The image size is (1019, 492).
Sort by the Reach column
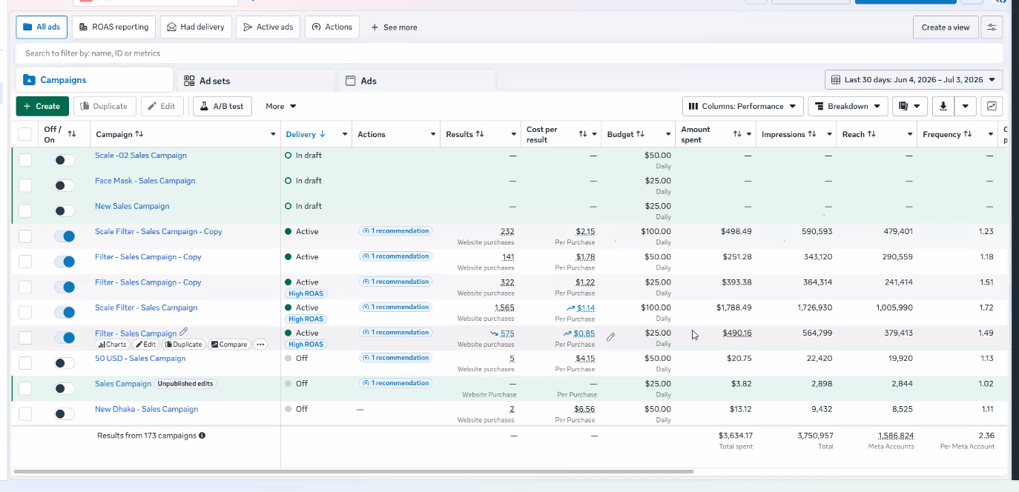pyautogui.click(x=871, y=134)
